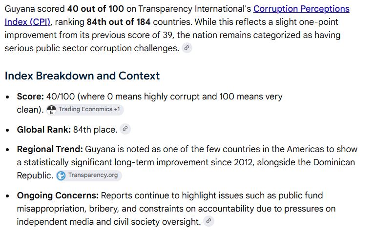The image size is (375, 234).
Task: Click the "Index (CPI)" link text
Action: (27, 22)
